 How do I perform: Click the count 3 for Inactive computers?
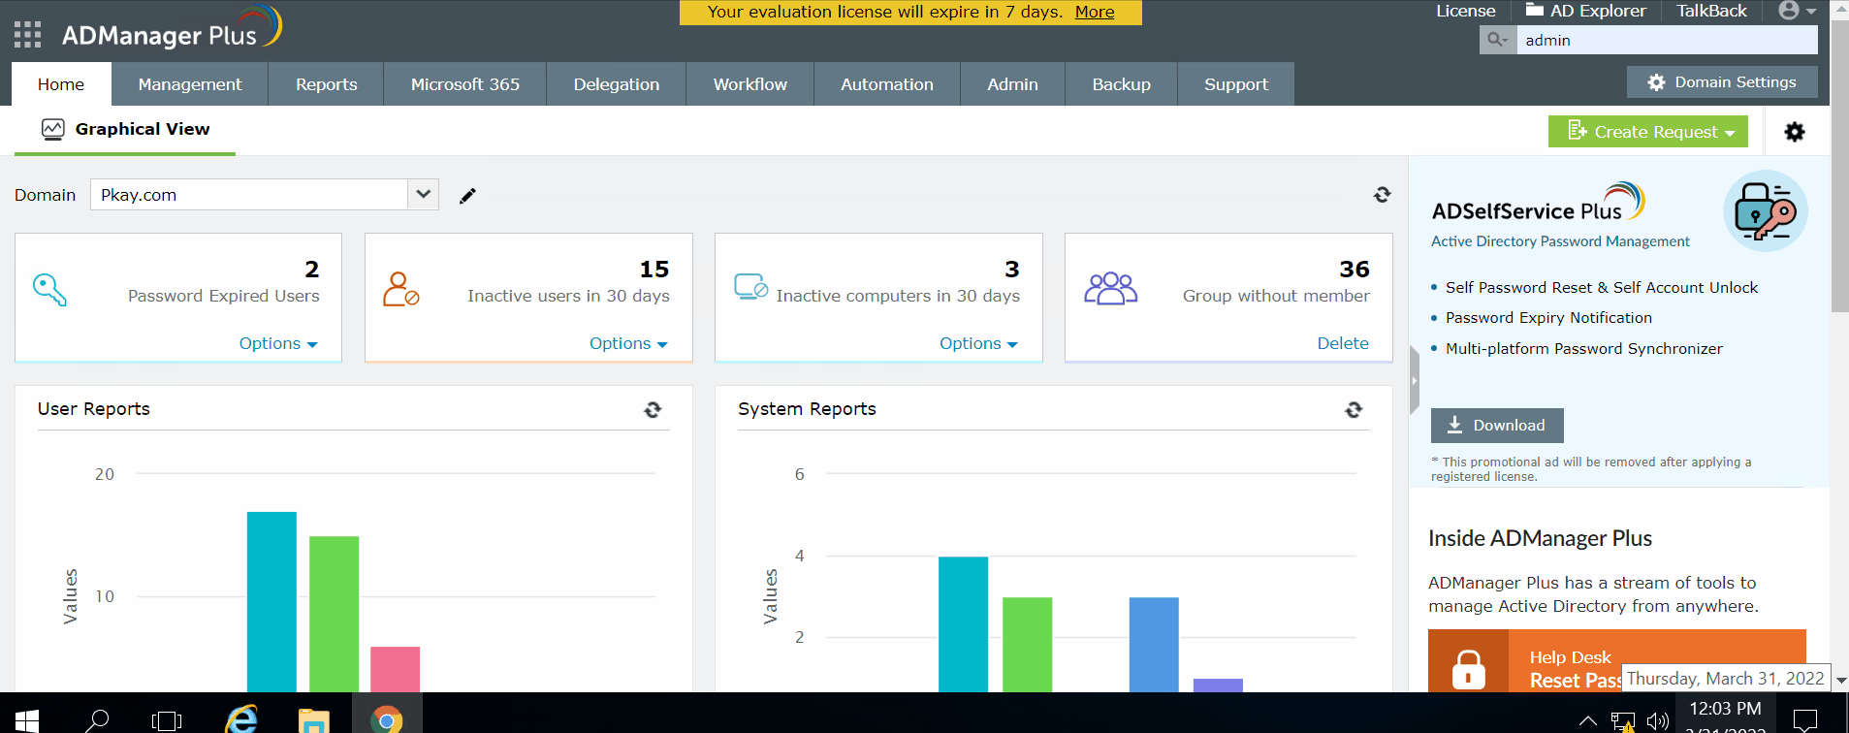[1012, 270]
